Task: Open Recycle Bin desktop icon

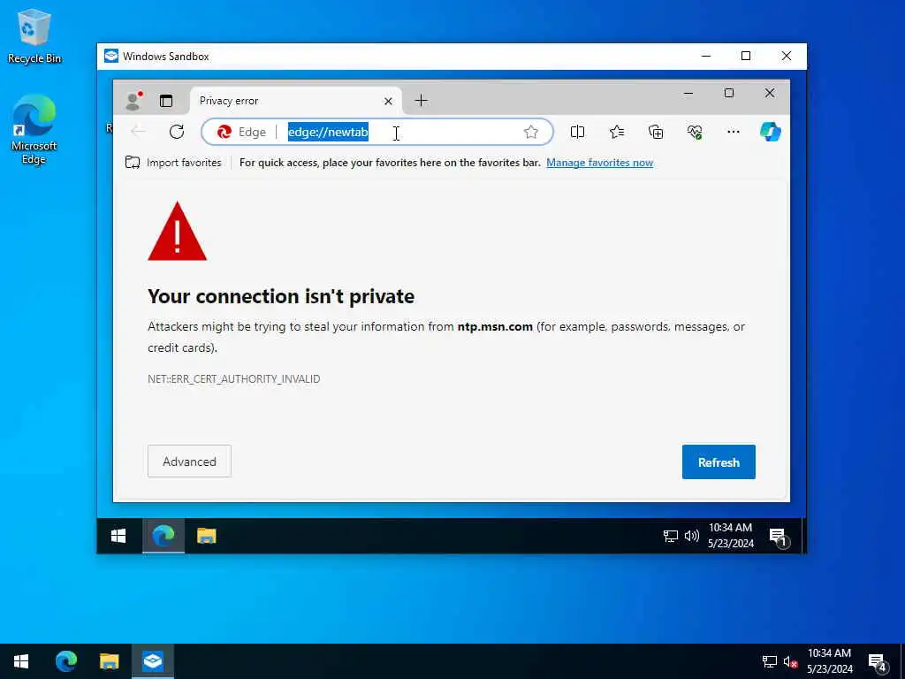Action: 34,36
